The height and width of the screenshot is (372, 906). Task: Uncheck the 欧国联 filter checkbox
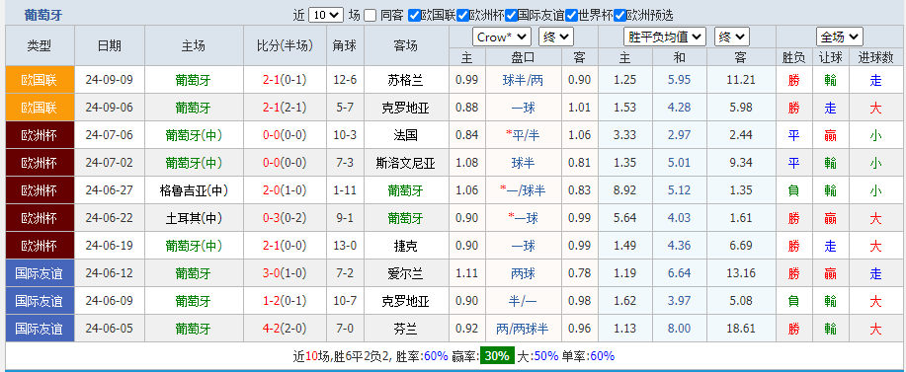414,16
